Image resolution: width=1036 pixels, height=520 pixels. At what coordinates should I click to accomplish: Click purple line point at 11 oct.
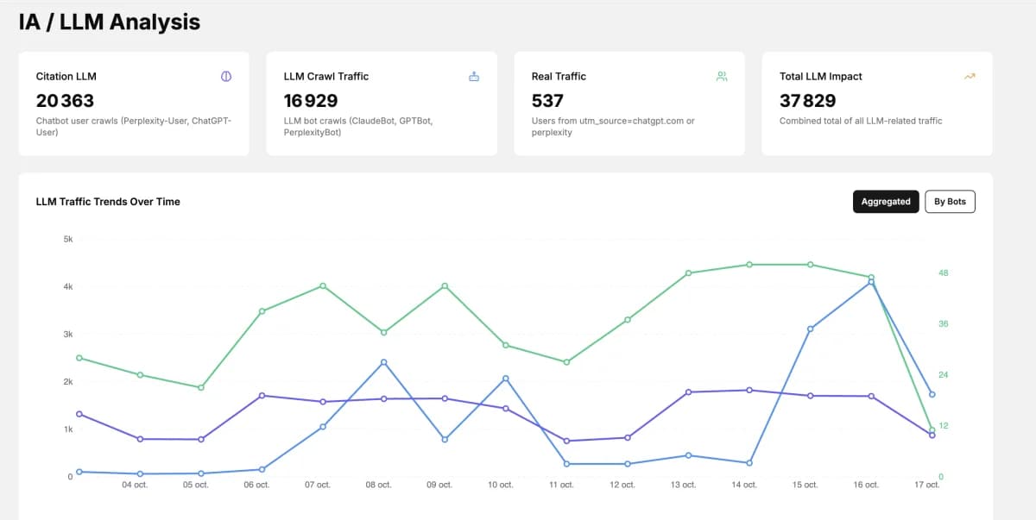566,441
